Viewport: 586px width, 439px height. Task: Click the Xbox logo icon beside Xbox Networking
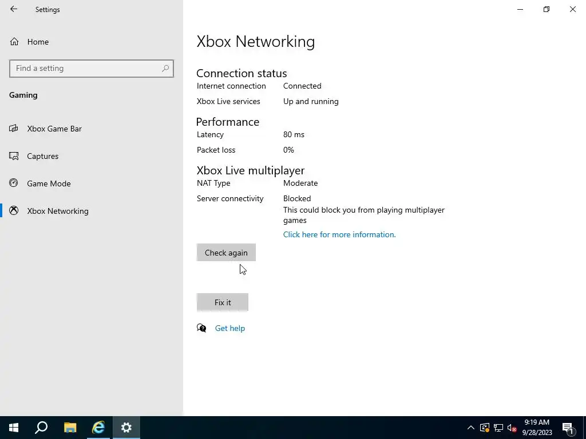[14, 210]
